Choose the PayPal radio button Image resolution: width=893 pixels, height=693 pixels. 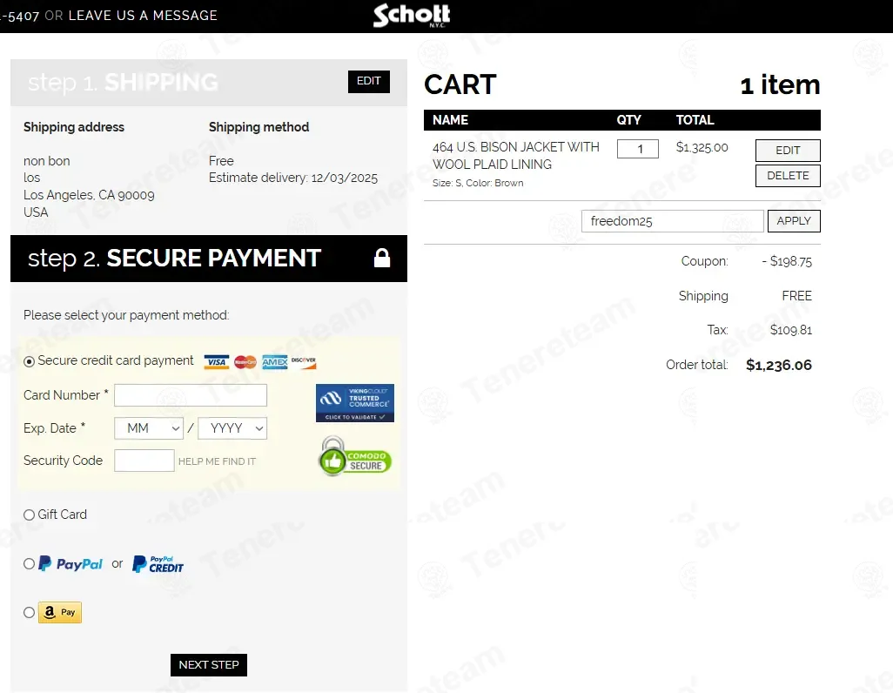tap(30, 564)
